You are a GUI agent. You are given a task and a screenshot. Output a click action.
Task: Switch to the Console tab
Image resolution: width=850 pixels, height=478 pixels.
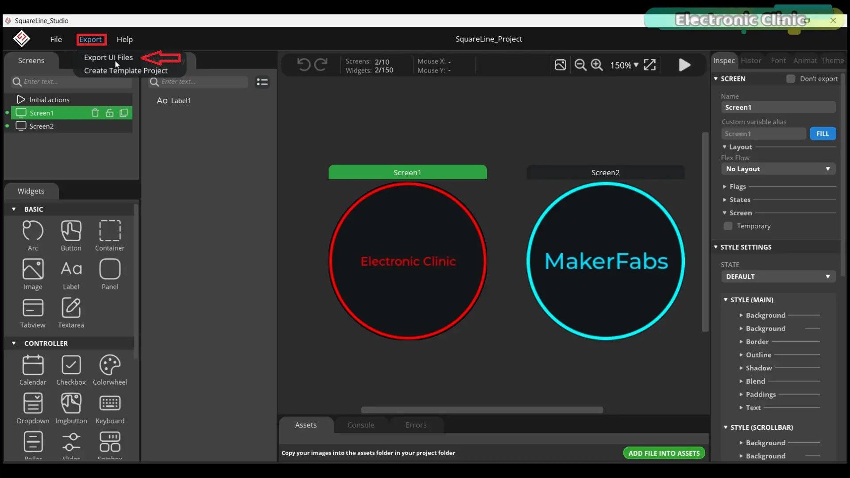361,425
